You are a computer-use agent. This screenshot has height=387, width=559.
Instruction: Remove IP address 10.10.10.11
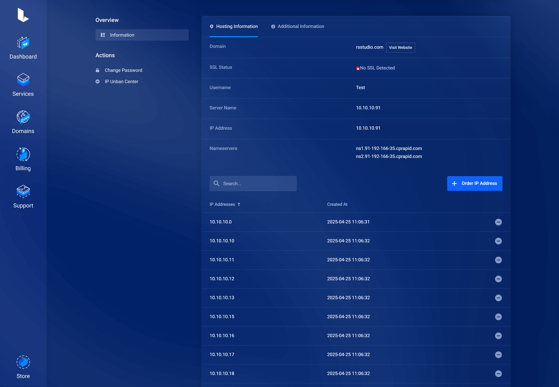click(498, 260)
